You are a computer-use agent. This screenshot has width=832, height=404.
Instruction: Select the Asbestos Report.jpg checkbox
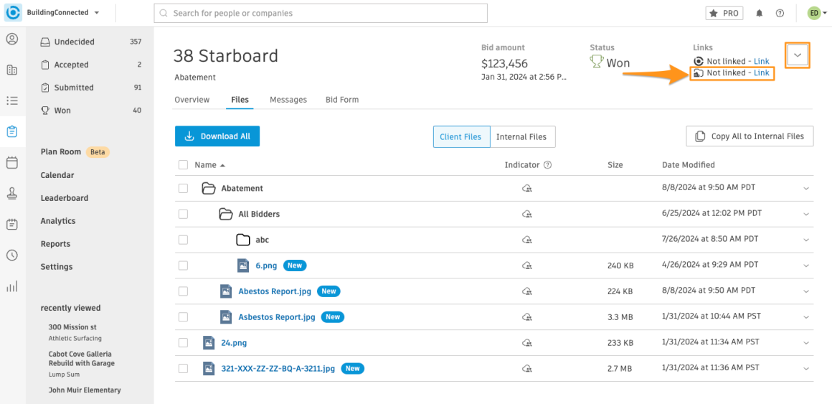(183, 317)
